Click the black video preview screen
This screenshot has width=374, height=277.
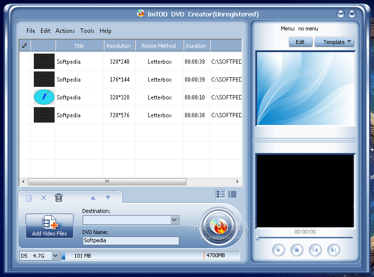coord(305,191)
